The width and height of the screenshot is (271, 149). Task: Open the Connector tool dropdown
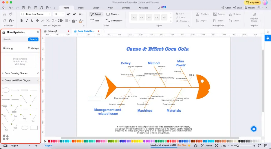coord(114,21)
